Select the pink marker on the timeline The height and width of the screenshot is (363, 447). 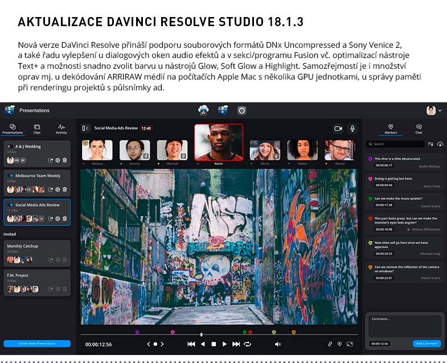tap(173, 332)
